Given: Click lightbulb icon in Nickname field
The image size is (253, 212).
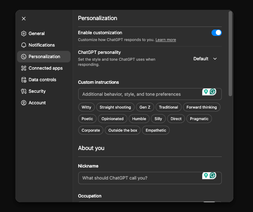Looking at the screenshot, I should pos(206,175).
